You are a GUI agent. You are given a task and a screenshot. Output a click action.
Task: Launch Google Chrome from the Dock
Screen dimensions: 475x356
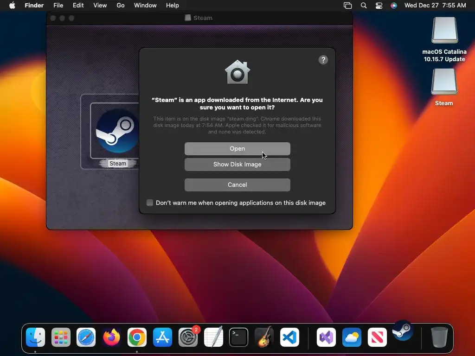137,337
